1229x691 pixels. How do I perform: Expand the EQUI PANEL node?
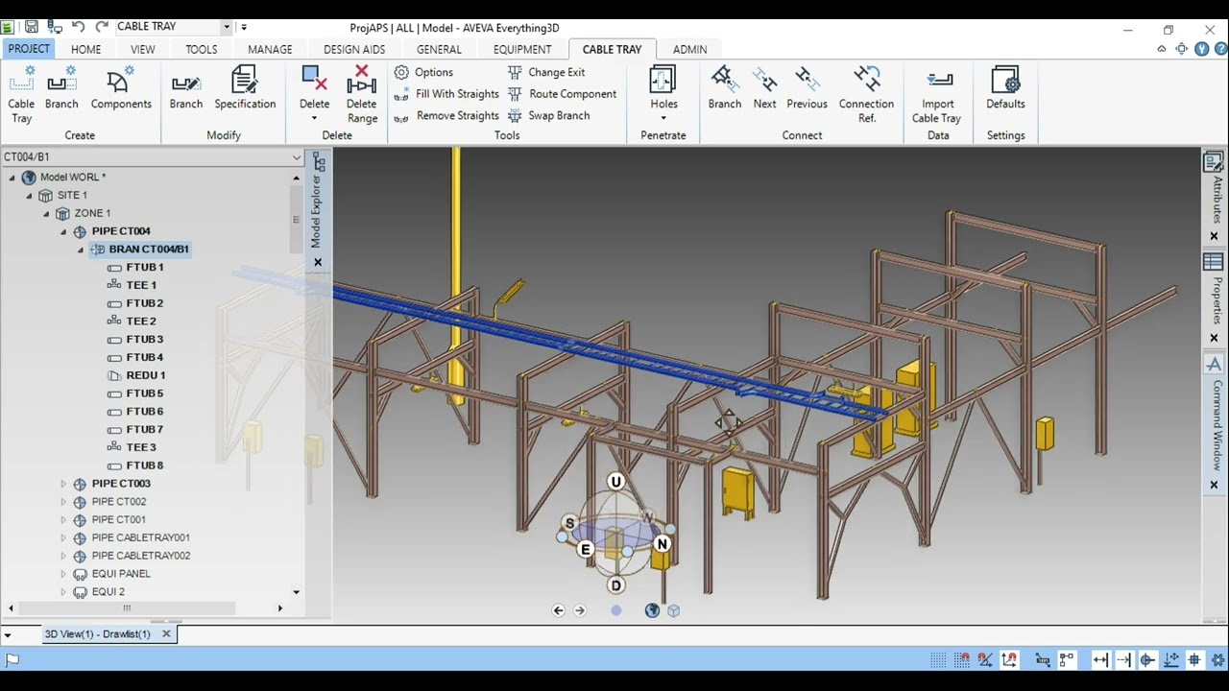63,574
